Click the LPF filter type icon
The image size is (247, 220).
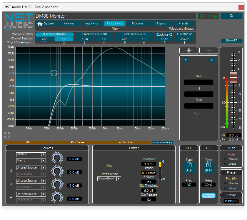(208, 165)
